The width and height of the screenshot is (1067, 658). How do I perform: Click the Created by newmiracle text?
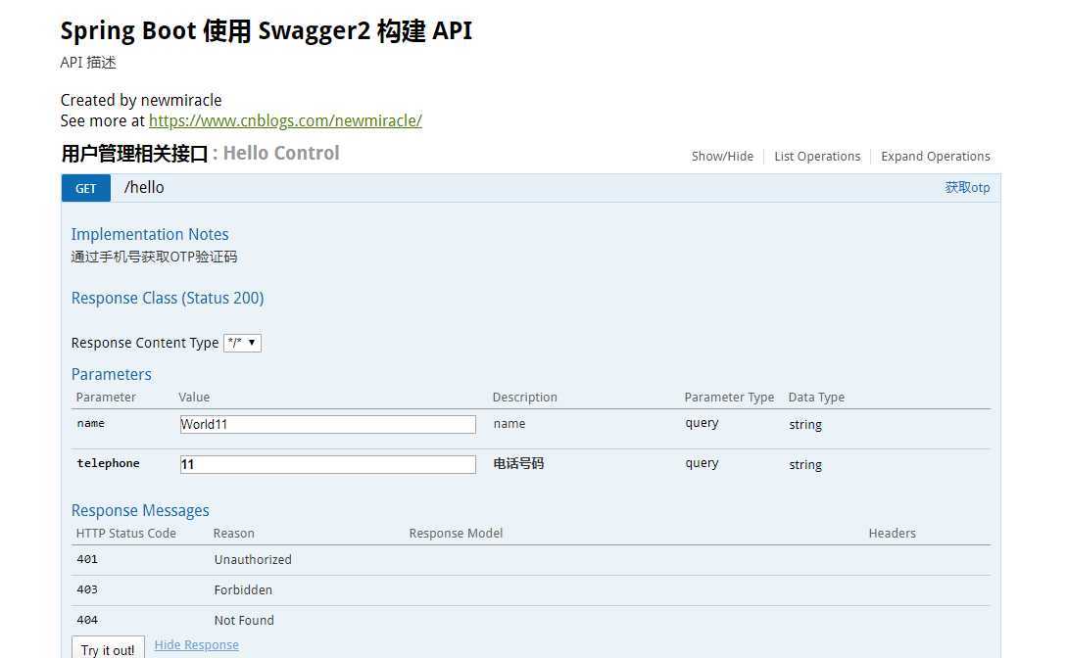pos(141,101)
